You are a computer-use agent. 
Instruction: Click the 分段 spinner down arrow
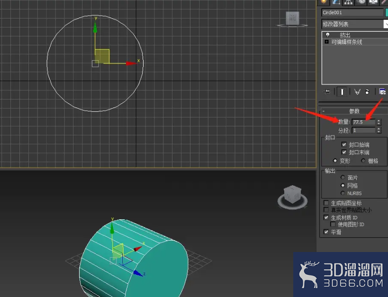click(x=379, y=132)
